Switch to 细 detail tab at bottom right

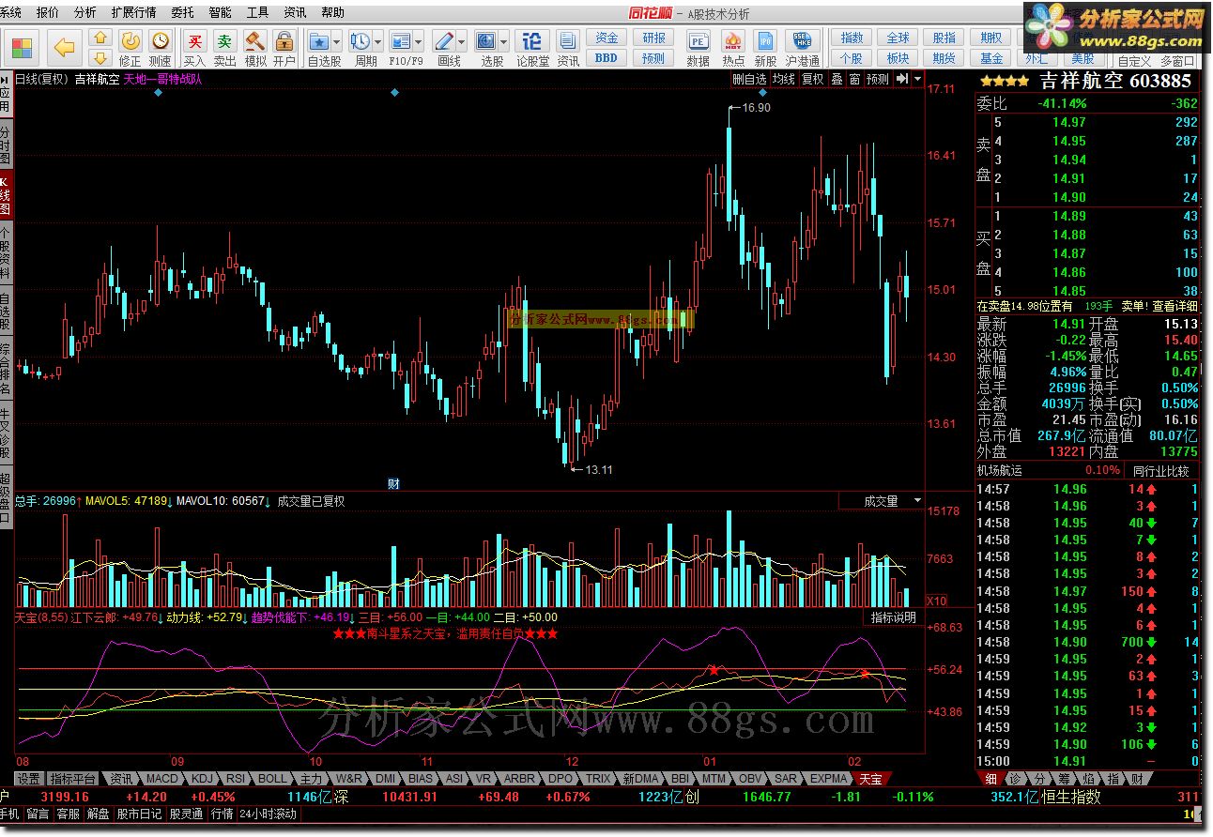click(990, 779)
